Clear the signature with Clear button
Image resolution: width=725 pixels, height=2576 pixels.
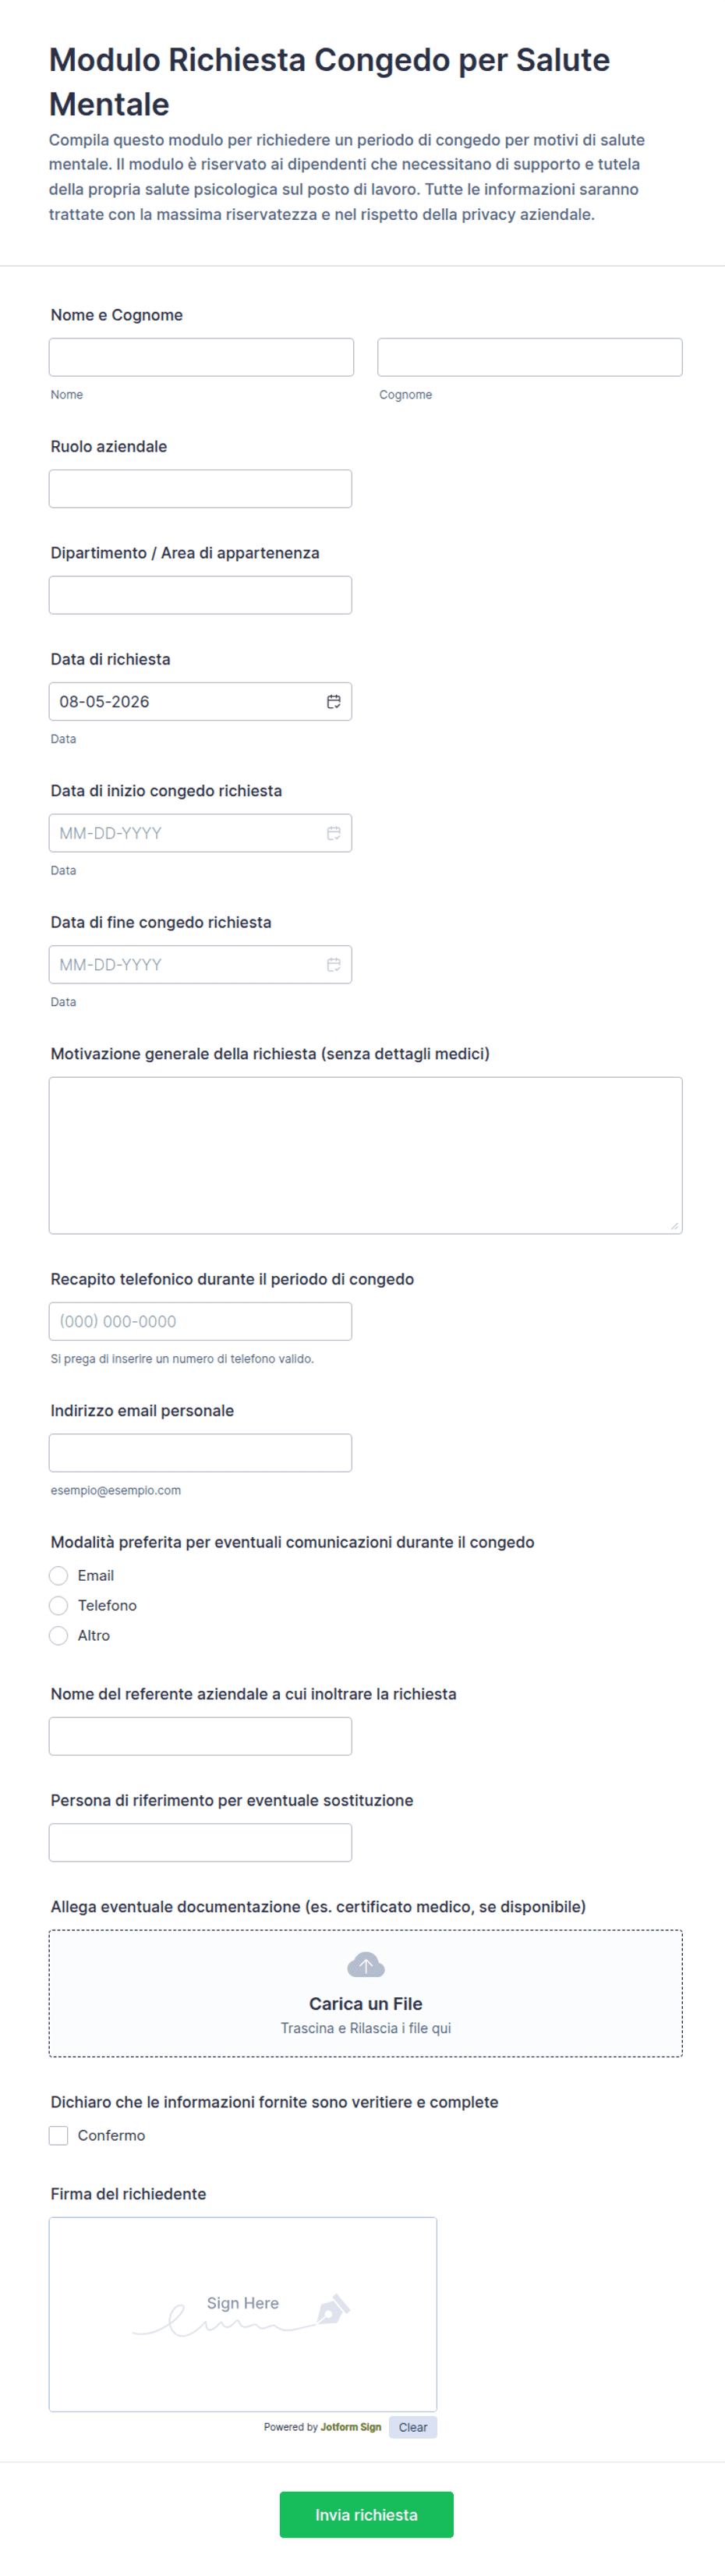coord(413,2427)
